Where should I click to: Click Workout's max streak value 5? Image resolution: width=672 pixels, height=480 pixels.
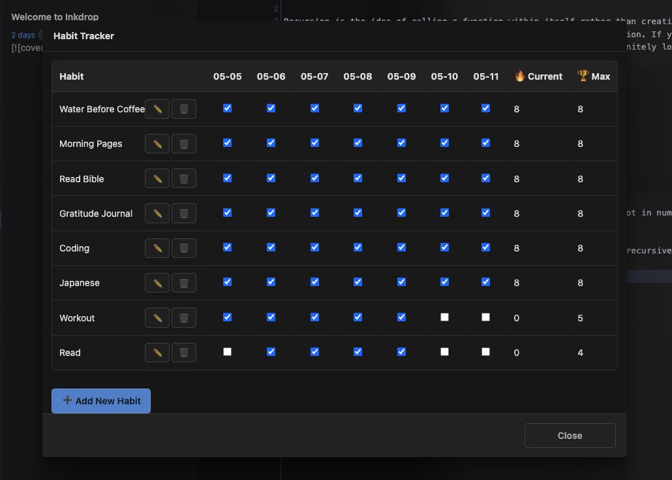pos(580,318)
